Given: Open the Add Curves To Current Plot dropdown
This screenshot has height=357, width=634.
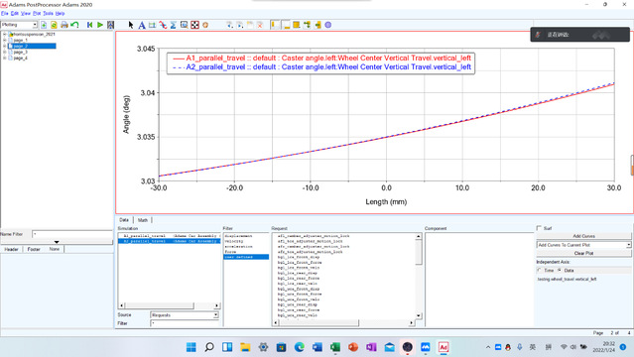Looking at the screenshot, I should [x=583, y=245].
